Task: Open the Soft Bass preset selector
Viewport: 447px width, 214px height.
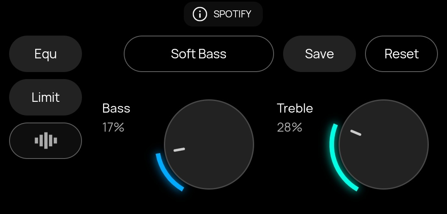Action: 199,54
